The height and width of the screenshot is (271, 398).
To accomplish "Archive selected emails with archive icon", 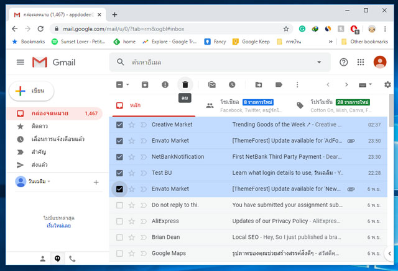I will 145,84.
